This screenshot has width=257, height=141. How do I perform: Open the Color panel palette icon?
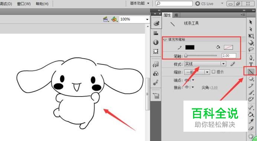(x=156, y=23)
